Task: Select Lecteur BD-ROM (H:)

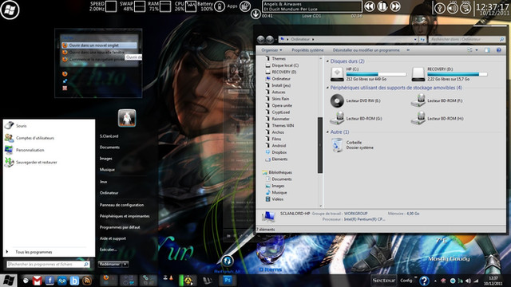Action: click(437, 119)
